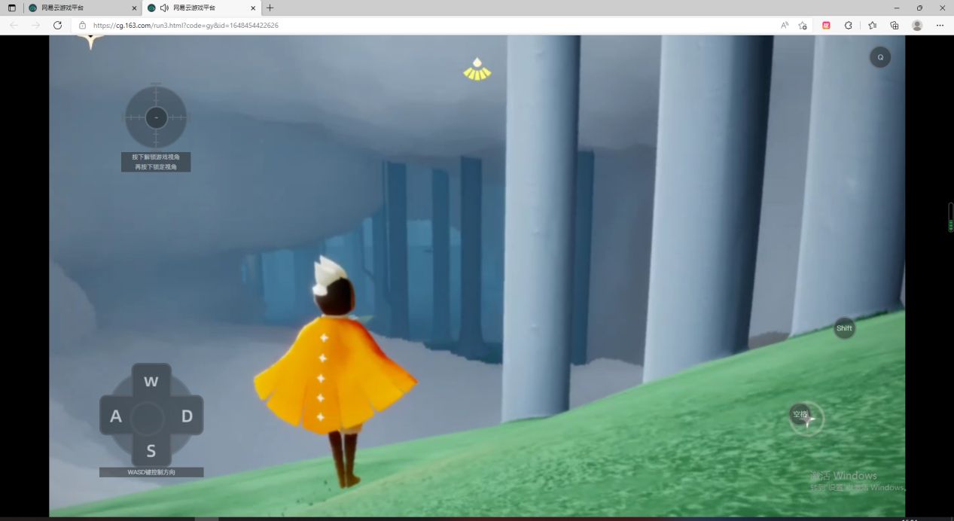954x521 pixels.
Task: Click the A left movement key
Action: click(116, 416)
